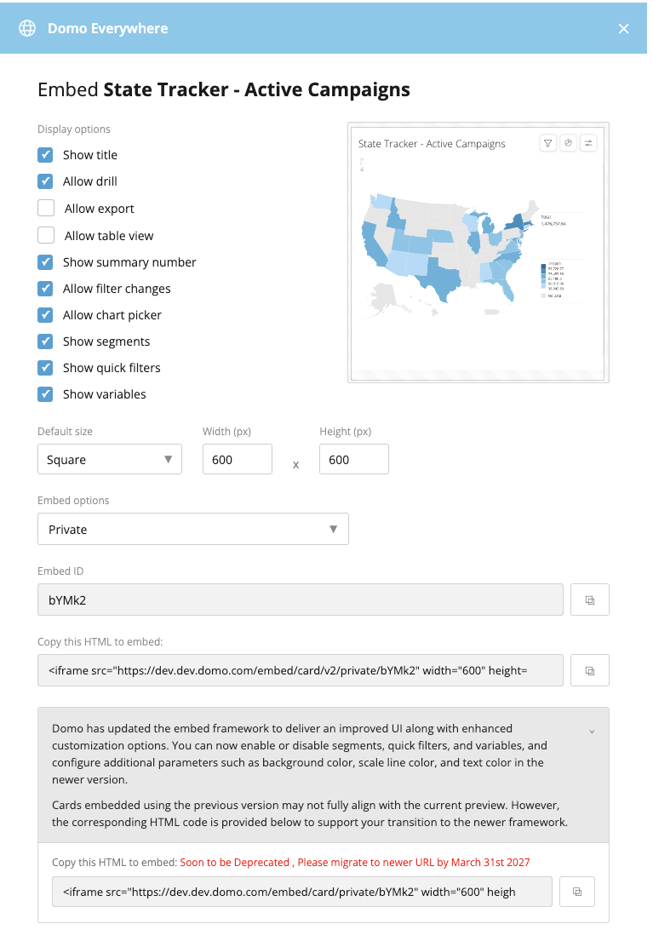This screenshot has width=653, height=947.
Task: Enable the Allow table view checkbox
Action: (46, 235)
